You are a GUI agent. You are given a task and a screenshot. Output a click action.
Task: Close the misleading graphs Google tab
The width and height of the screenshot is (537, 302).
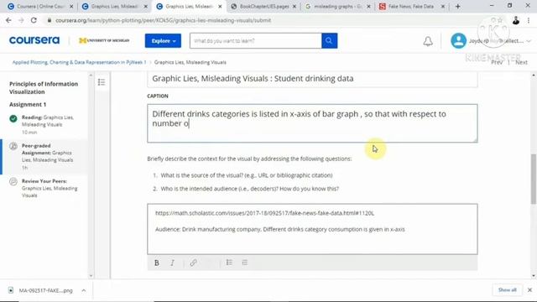[x=368, y=7]
